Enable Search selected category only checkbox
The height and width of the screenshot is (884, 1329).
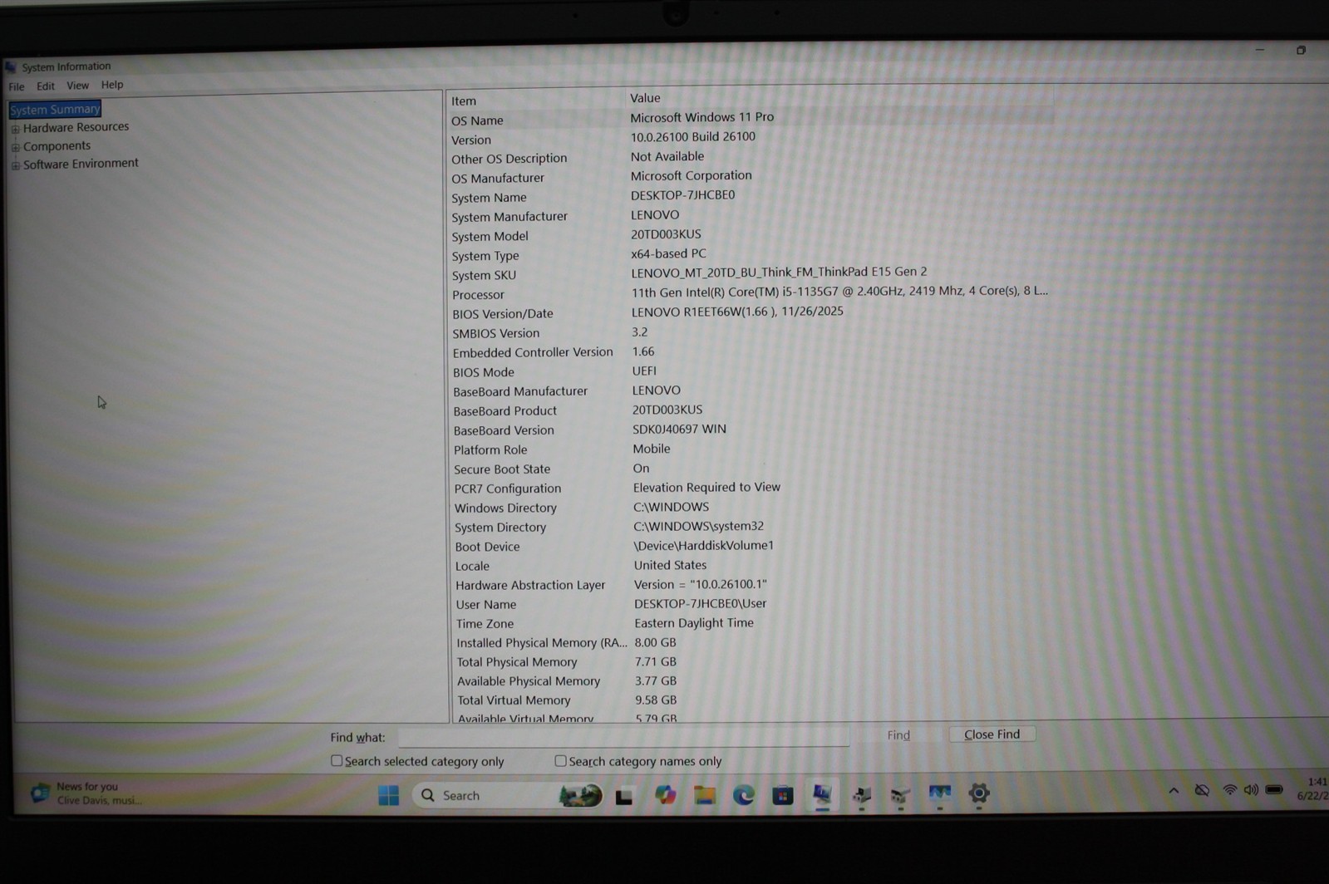pos(337,760)
